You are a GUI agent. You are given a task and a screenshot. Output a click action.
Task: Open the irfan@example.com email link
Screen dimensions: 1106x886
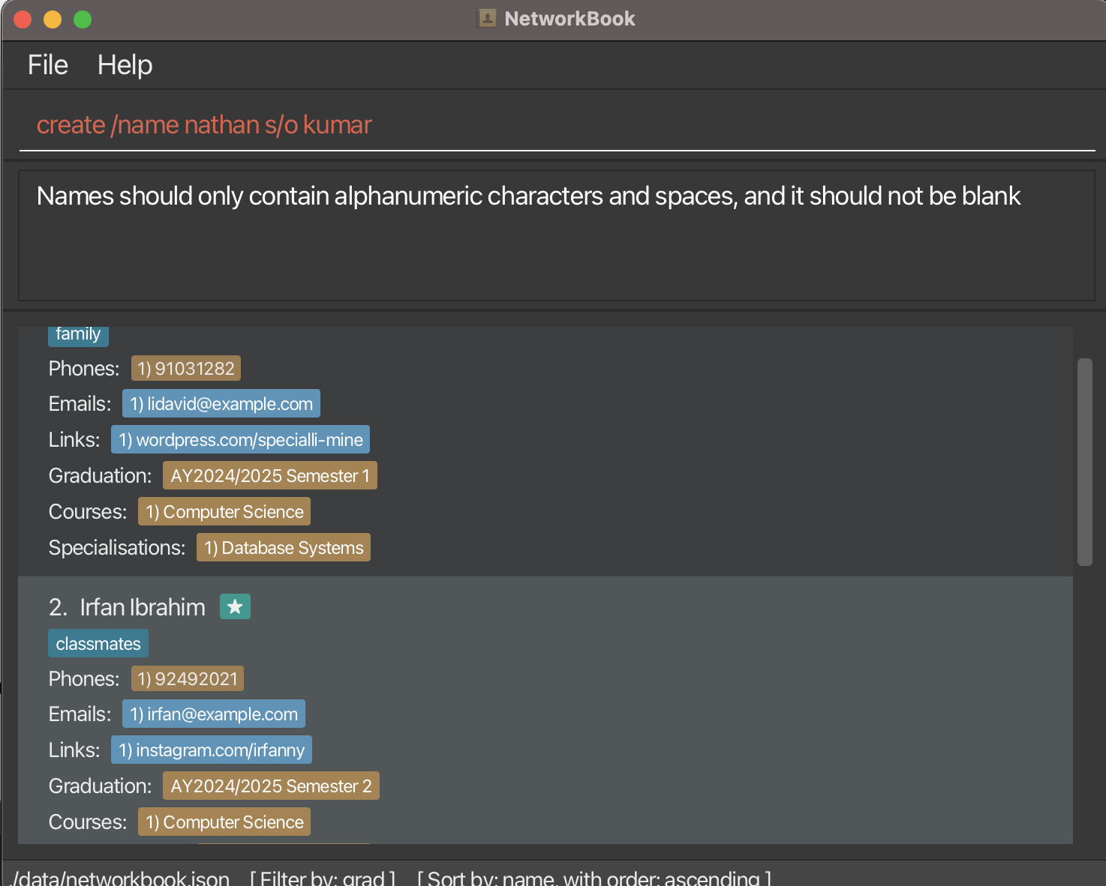(x=214, y=714)
